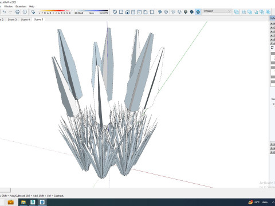Open the briefcase app in taskbar
Screen dimensions: 275x206
[x=10, y=202]
